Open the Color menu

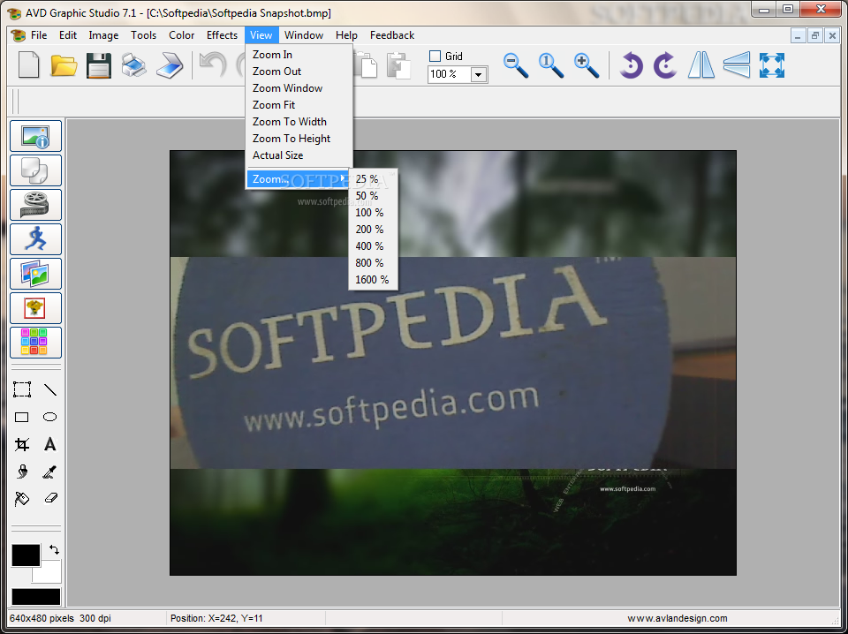coord(181,35)
